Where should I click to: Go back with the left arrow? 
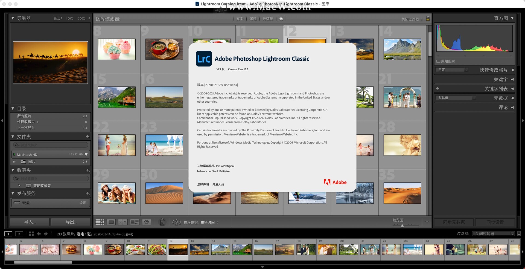coord(39,234)
